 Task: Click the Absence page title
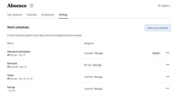pos(17,6)
